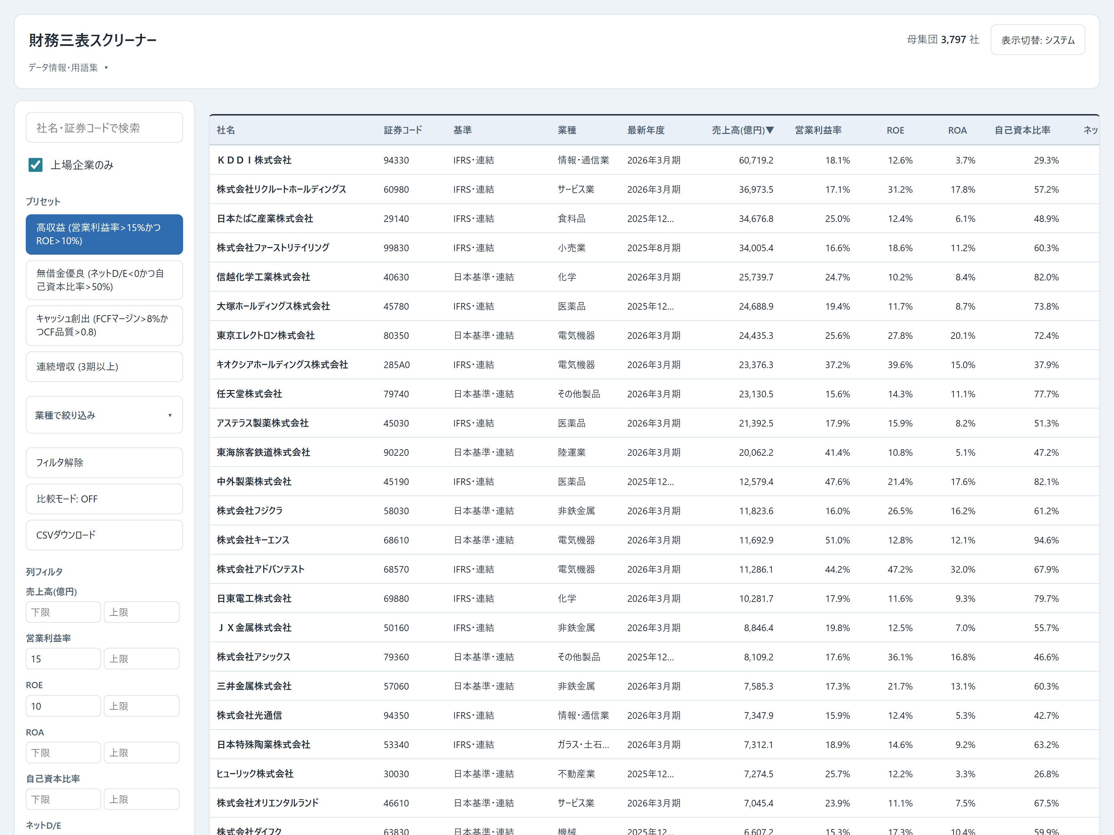Click CSVダウンロード button
The height and width of the screenshot is (835, 1114).
(x=104, y=535)
